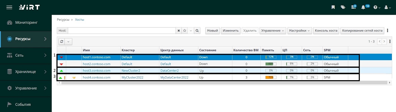Screen dimensions: 396x112
Task: Click up status icon for host3.contoso.com
Action: coord(61,71)
